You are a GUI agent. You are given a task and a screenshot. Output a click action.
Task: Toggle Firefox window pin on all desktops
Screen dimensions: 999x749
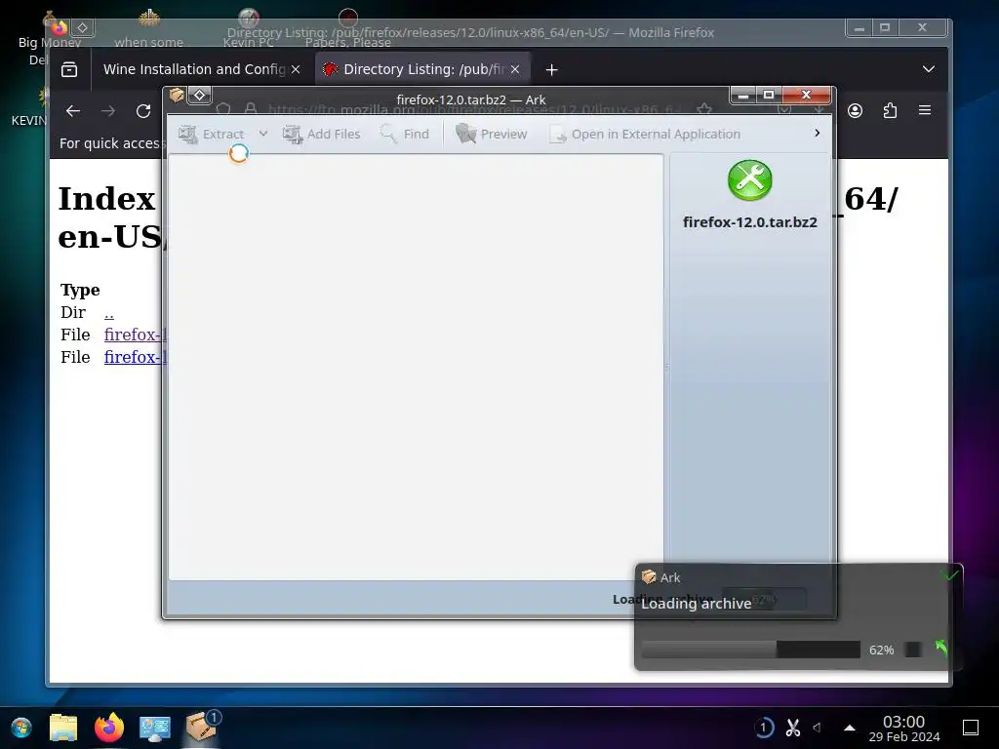83,27
